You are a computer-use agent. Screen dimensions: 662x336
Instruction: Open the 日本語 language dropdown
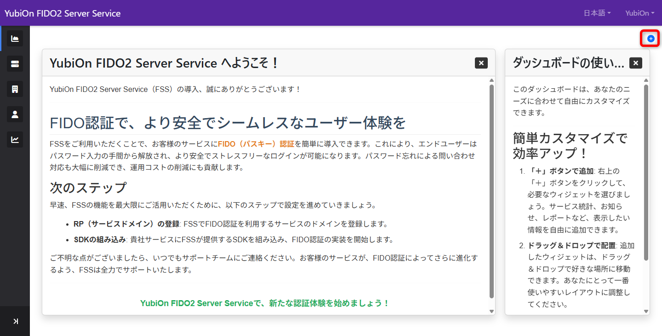pos(597,13)
